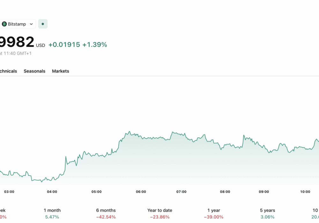Image resolution: width=319 pixels, height=223 pixels.
Task: Click the 08:00 marker on time axis
Action: pos(225,191)
